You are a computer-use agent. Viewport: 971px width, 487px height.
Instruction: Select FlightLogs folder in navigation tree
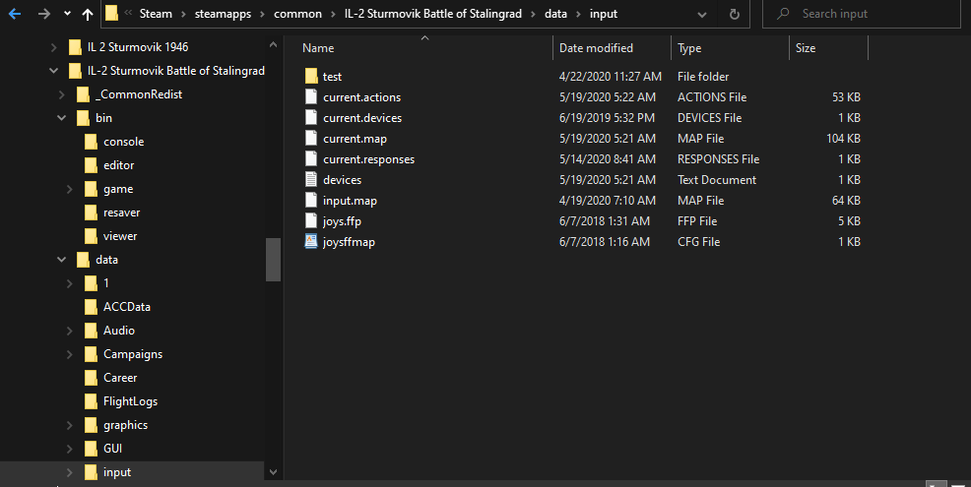tap(130, 401)
